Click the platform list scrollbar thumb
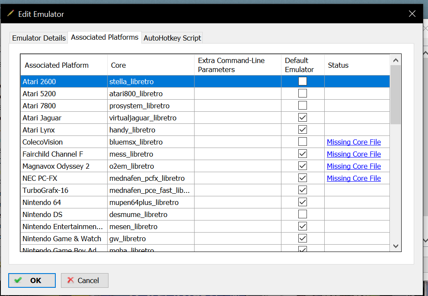This screenshot has width=428, height=296. (396, 95)
